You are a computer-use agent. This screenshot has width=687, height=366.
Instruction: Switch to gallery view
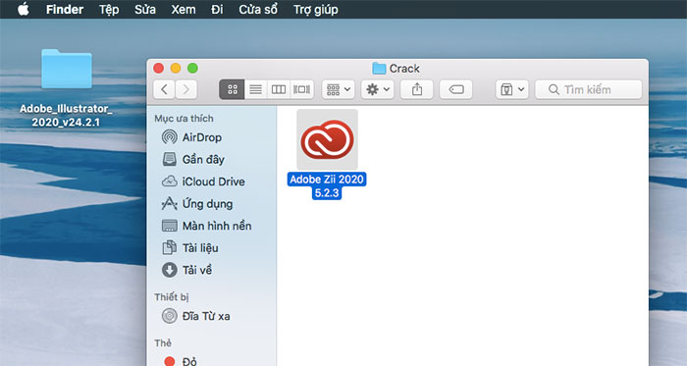301,89
